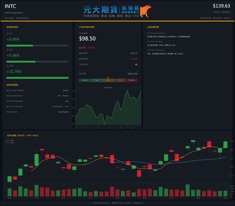Screen dimensions: 235x206
Task: Click the Barclays rating row
Action: point(38,112)
